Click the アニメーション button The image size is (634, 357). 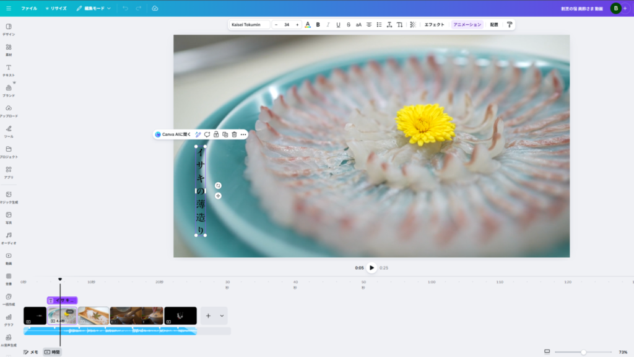pyautogui.click(x=467, y=25)
